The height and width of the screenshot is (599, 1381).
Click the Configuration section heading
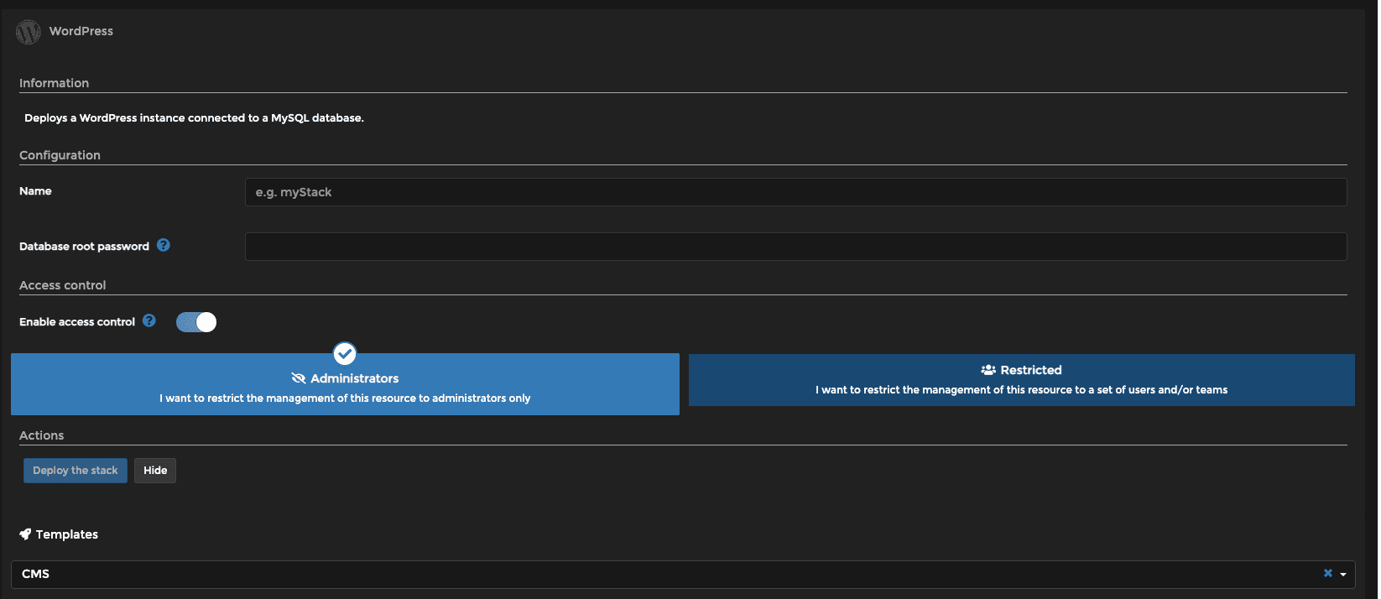click(60, 155)
